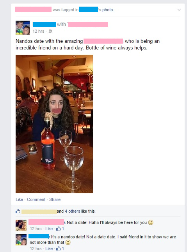Share this post

(55, 199)
